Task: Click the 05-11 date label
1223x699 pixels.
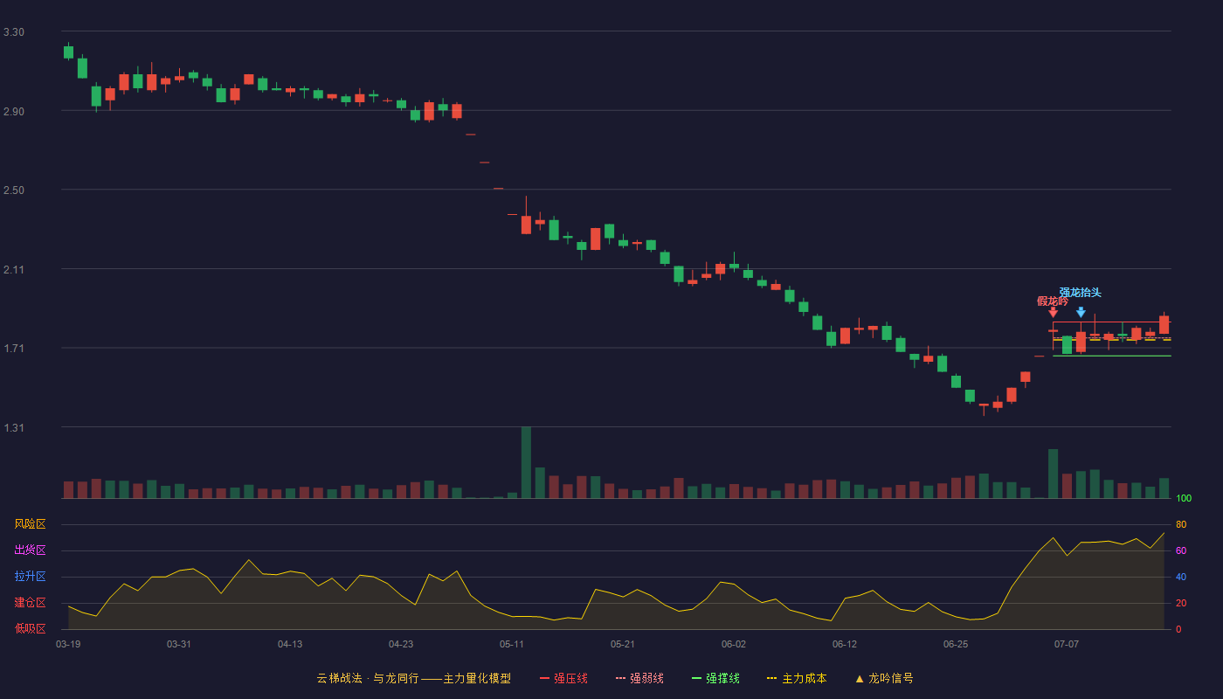Action: pos(512,644)
